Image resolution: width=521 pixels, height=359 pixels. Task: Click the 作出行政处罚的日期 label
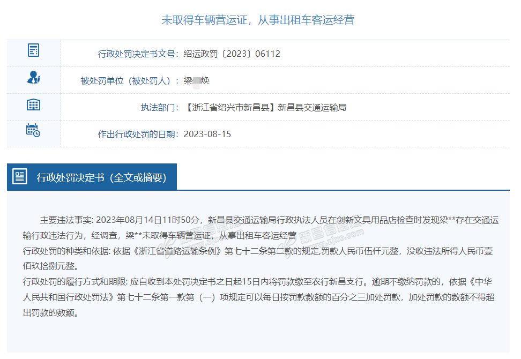(x=137, y=134)
